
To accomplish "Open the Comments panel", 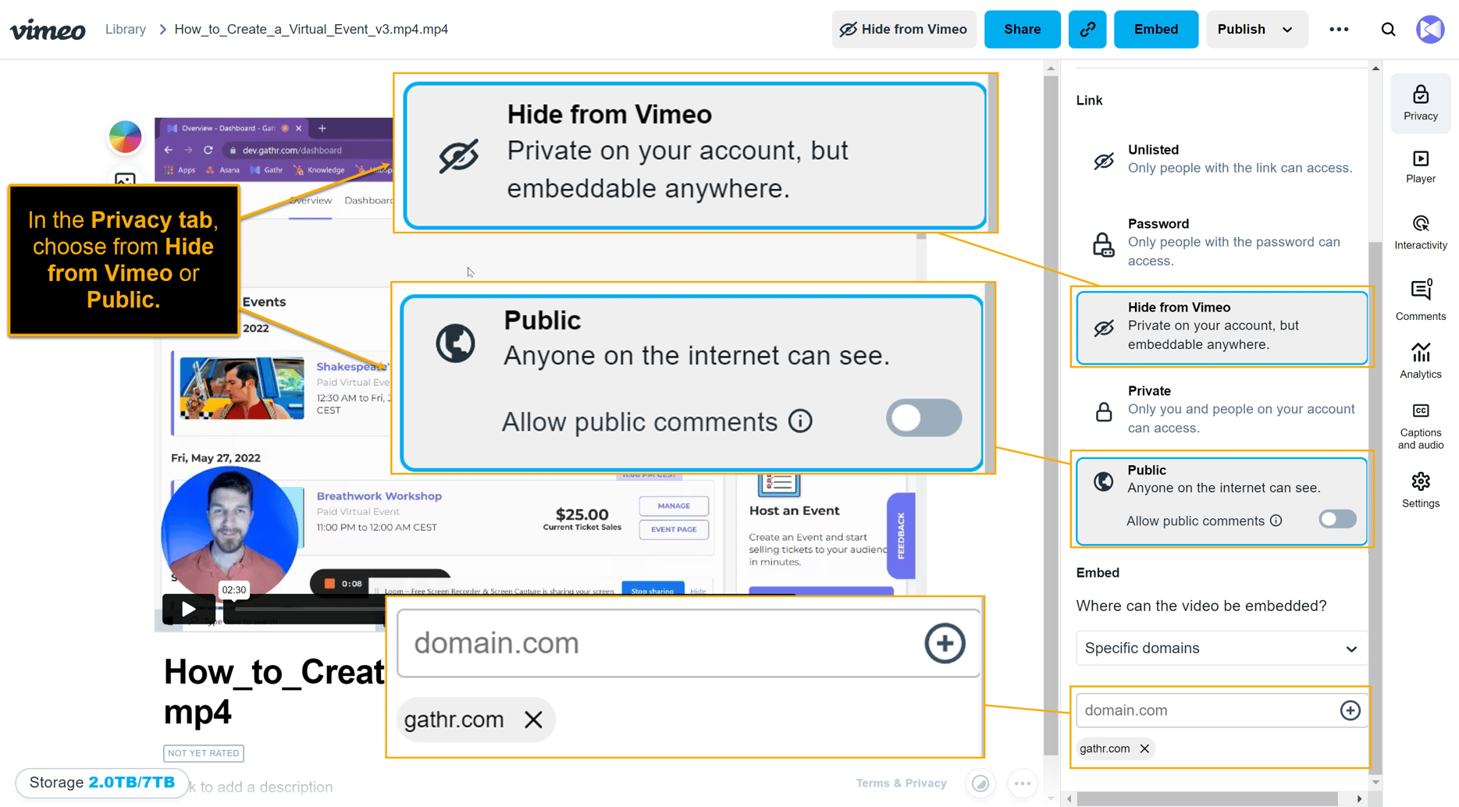I will click(x=1420, y=299).
